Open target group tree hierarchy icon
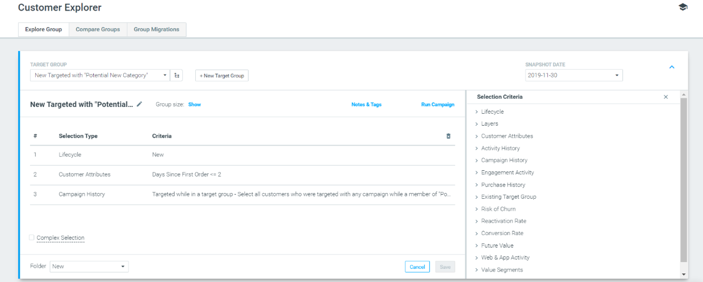703x282 pixels. pos(177,75)
